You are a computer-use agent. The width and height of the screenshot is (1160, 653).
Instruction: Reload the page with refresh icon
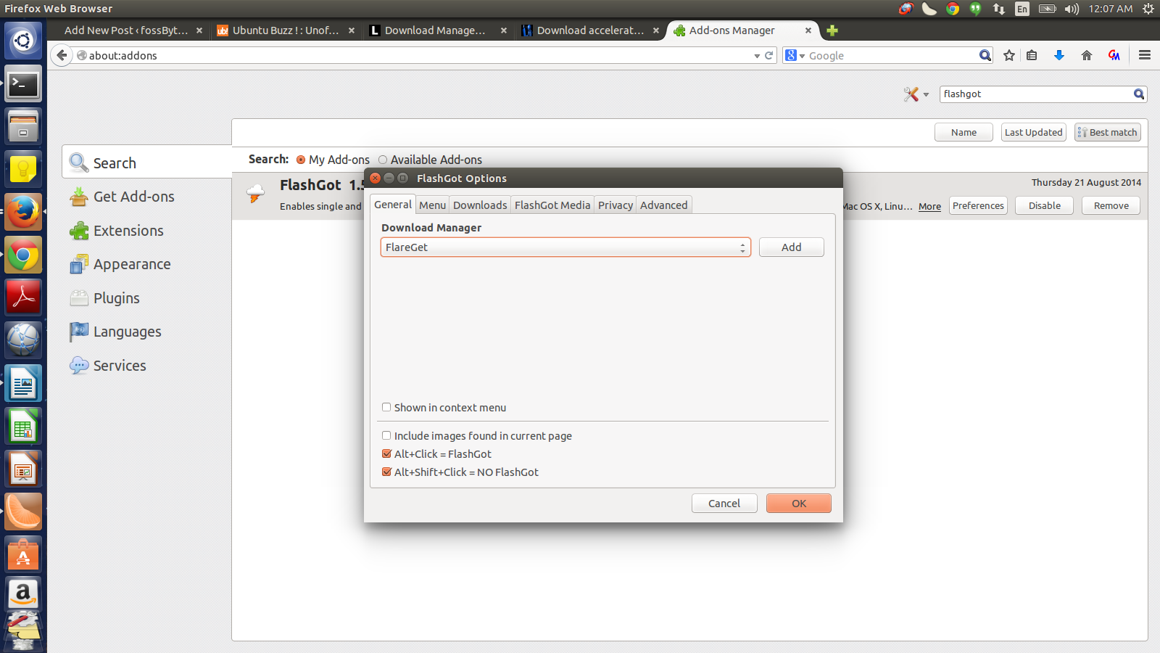coord(768,55)
